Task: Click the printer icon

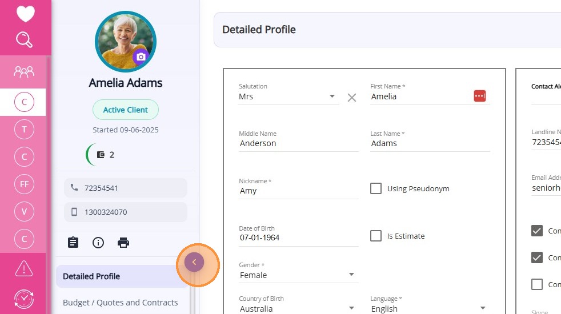Action: point(123,243)
